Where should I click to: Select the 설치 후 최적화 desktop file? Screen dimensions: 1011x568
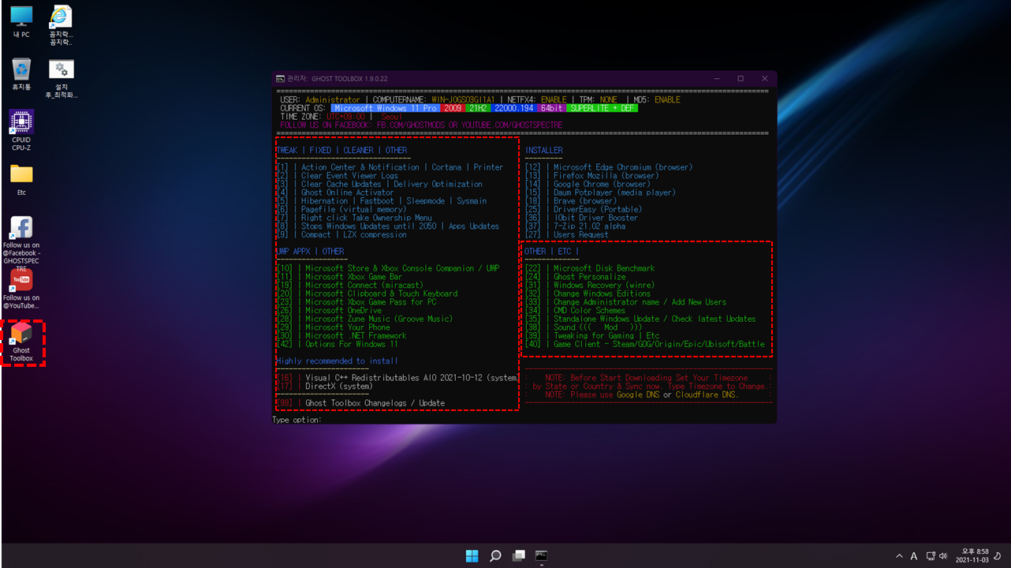point(62,78)
